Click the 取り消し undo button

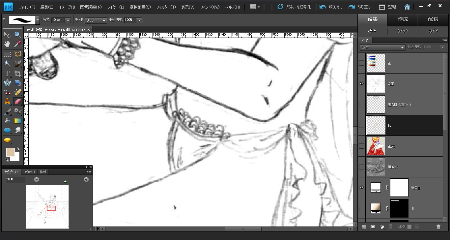point(331,7)
